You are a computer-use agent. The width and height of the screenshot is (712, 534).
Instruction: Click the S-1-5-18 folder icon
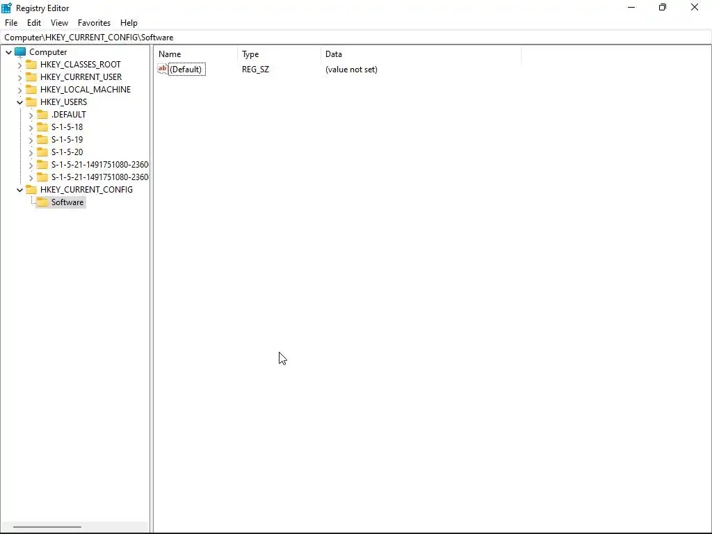pos(42,127)
